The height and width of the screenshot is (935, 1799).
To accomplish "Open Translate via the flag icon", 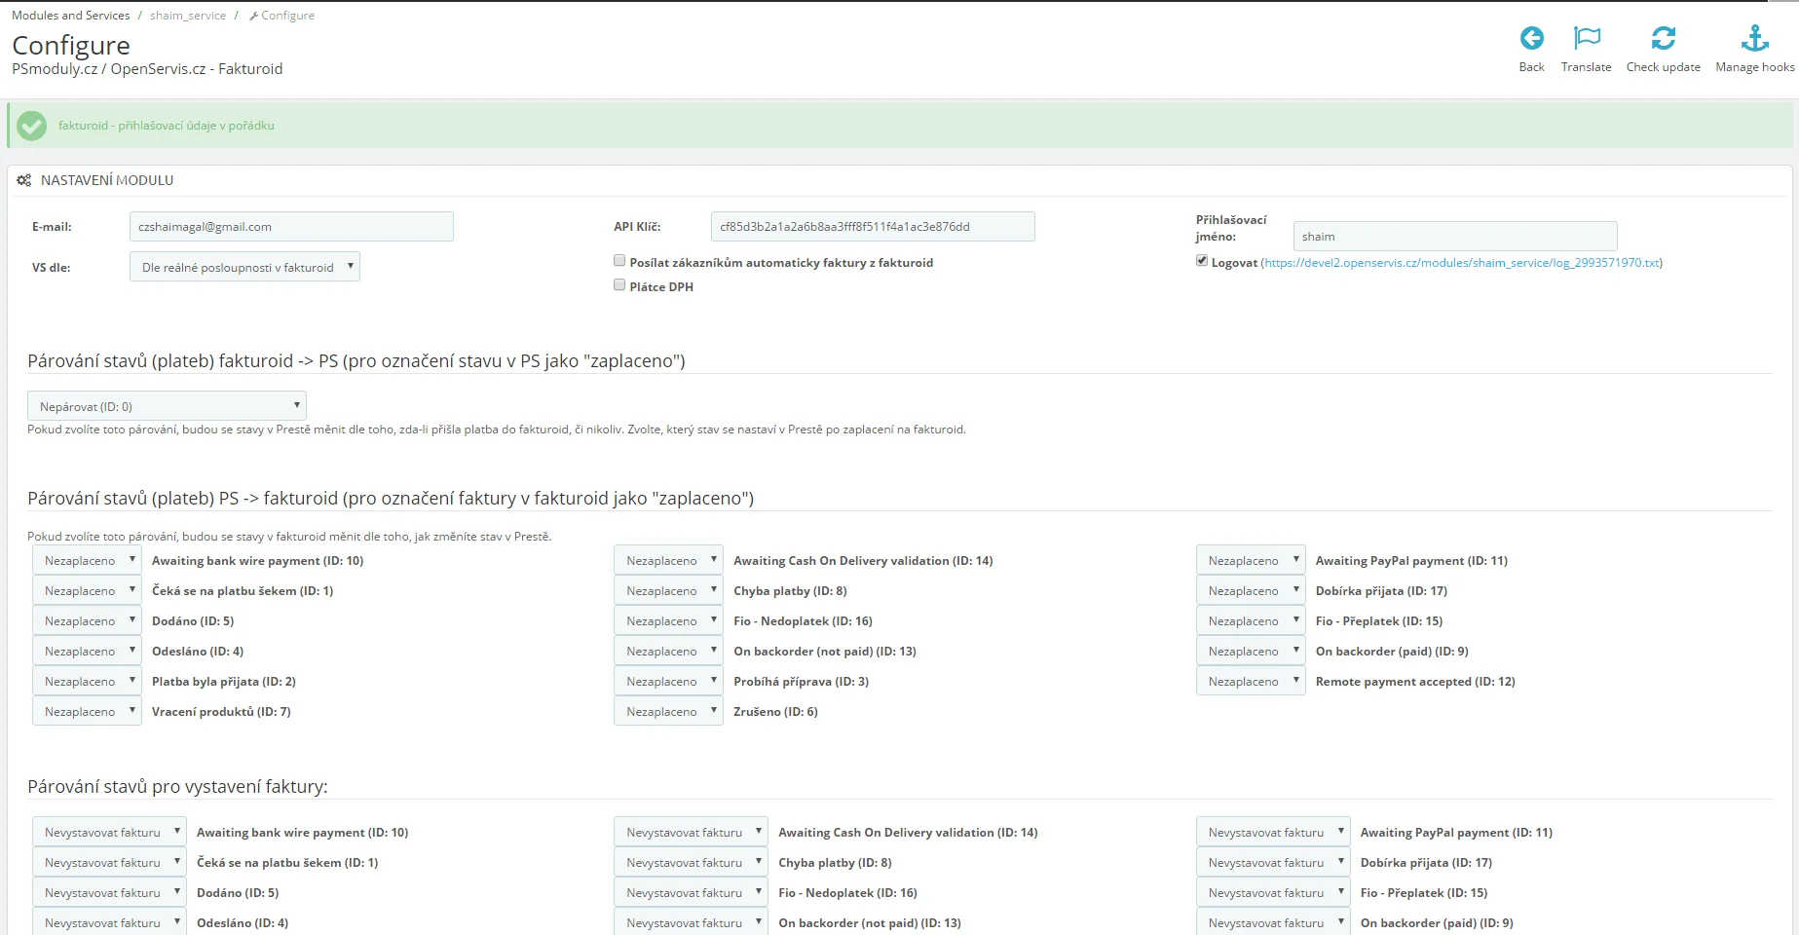I will pos(1586,39).
